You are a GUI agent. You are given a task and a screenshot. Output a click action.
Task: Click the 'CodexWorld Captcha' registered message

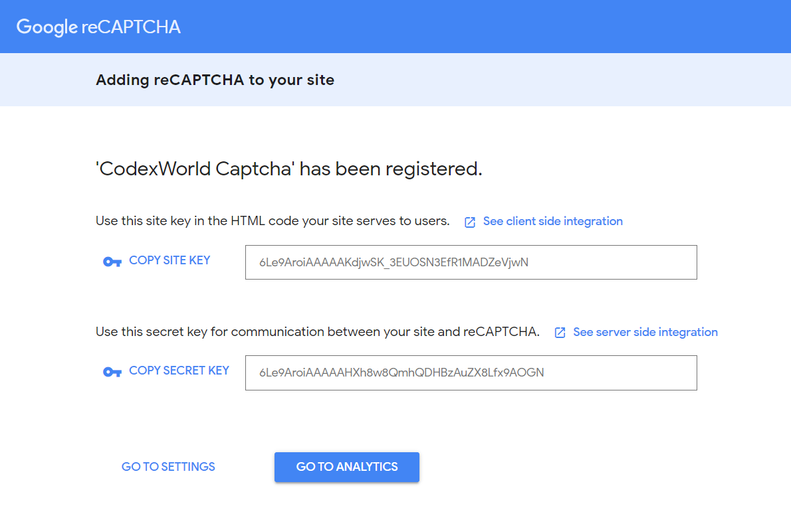pyautogui.click(x=289, y=169)
